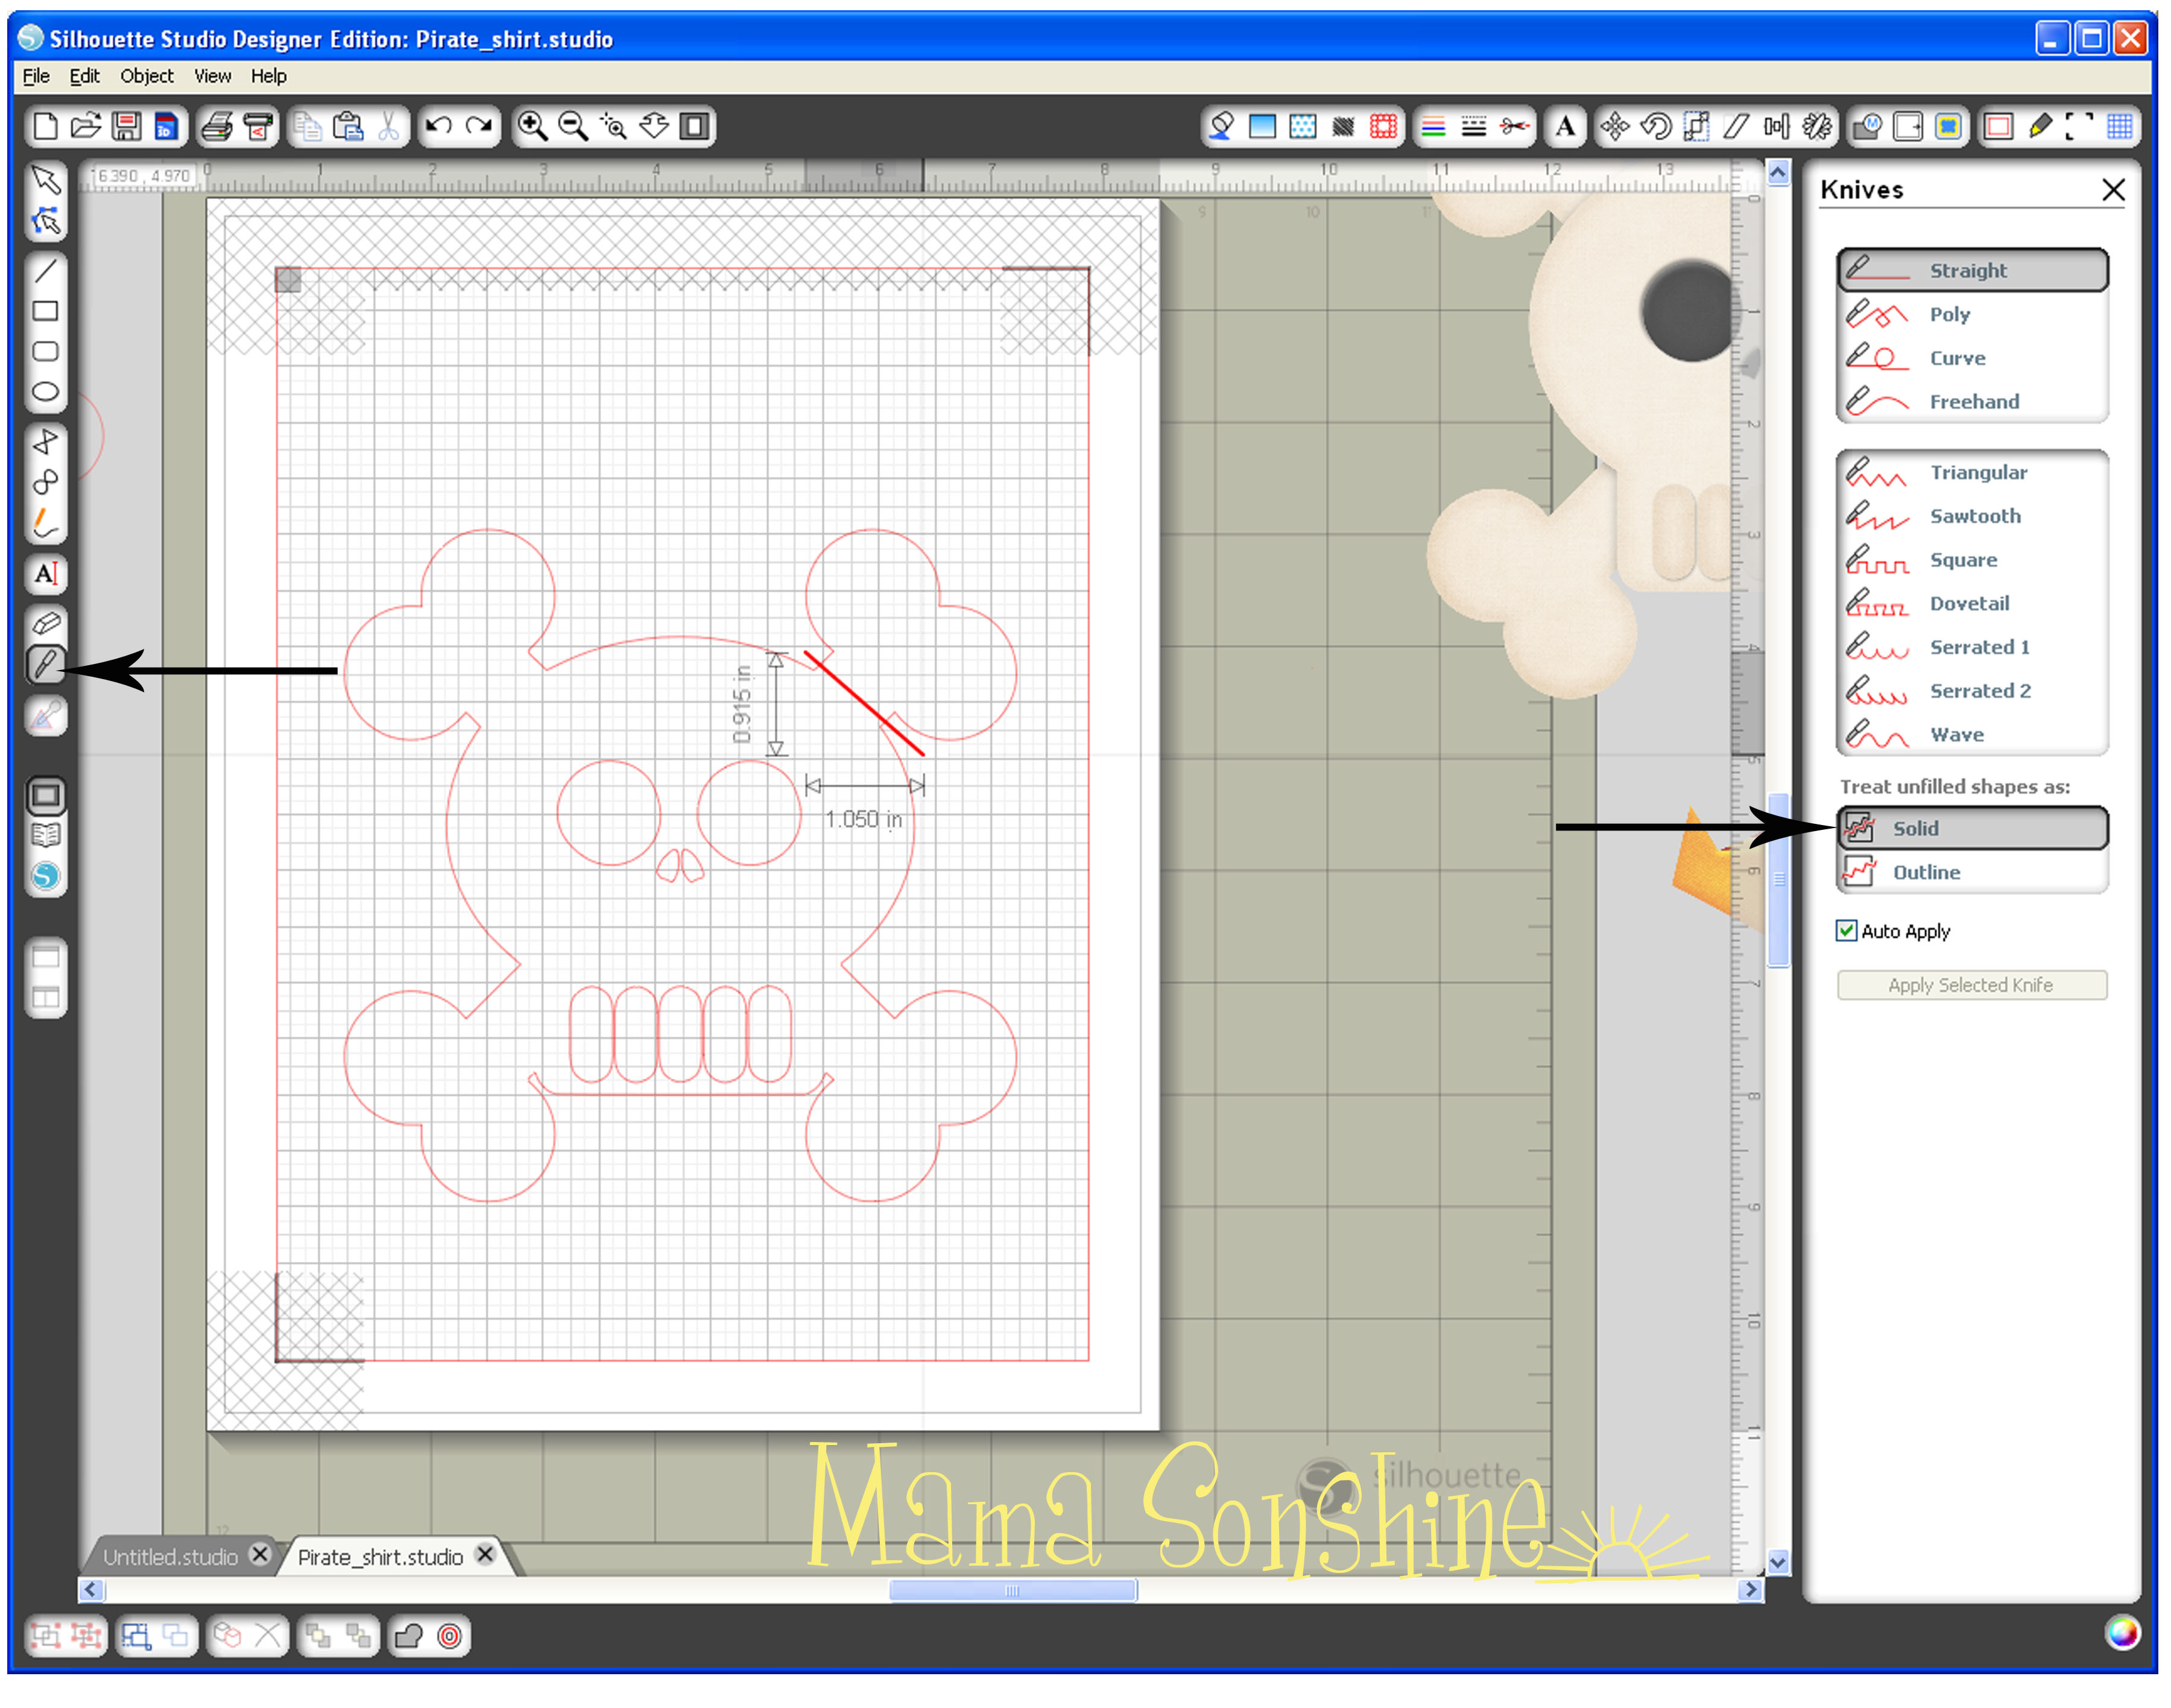The image size is (2171, 1708).
Task: Open the View menu
Action: [212, 76]
